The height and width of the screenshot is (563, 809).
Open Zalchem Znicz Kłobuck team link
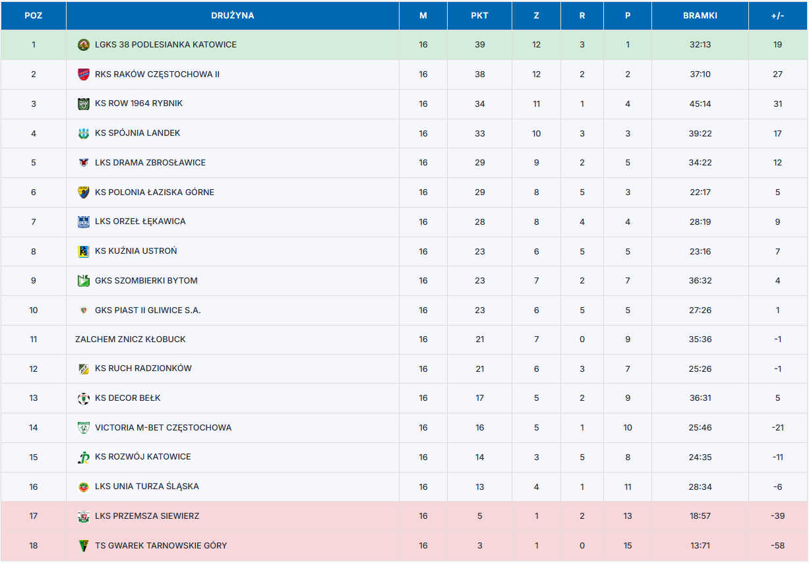[131, 340]
